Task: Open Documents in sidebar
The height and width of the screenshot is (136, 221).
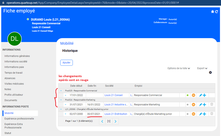Action: (11, 100)
